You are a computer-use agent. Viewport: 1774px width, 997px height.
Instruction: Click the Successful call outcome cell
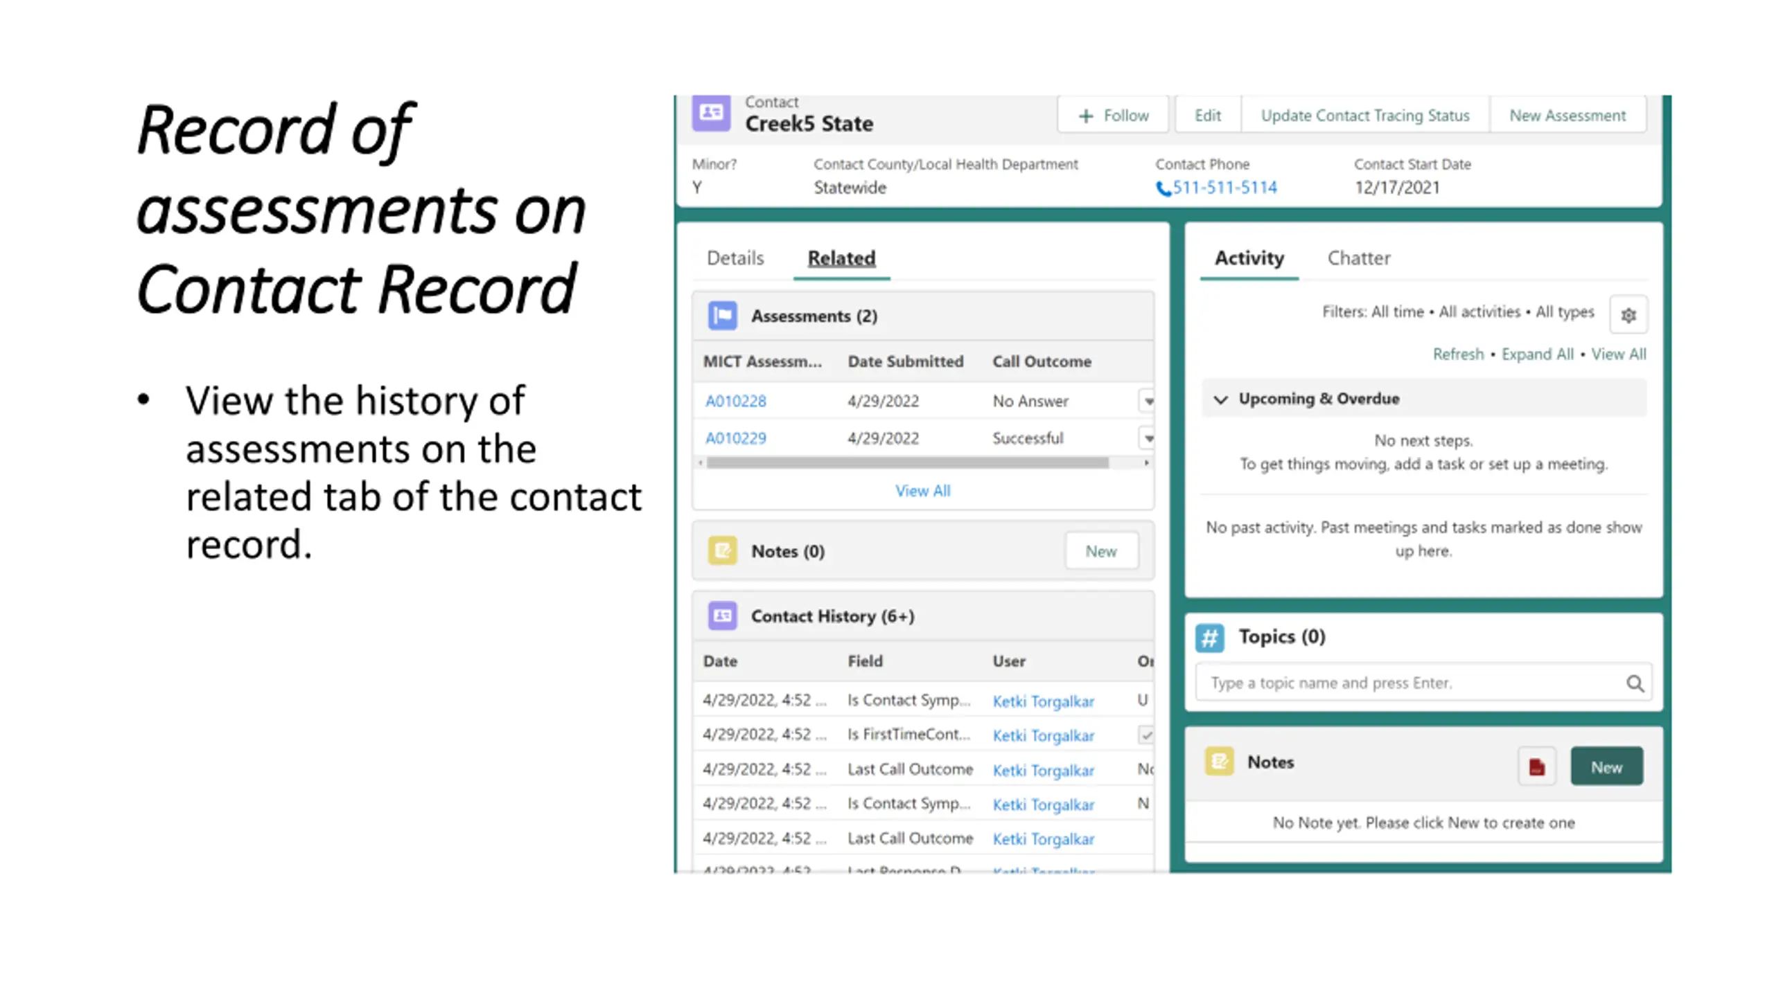pos(1028,438)
